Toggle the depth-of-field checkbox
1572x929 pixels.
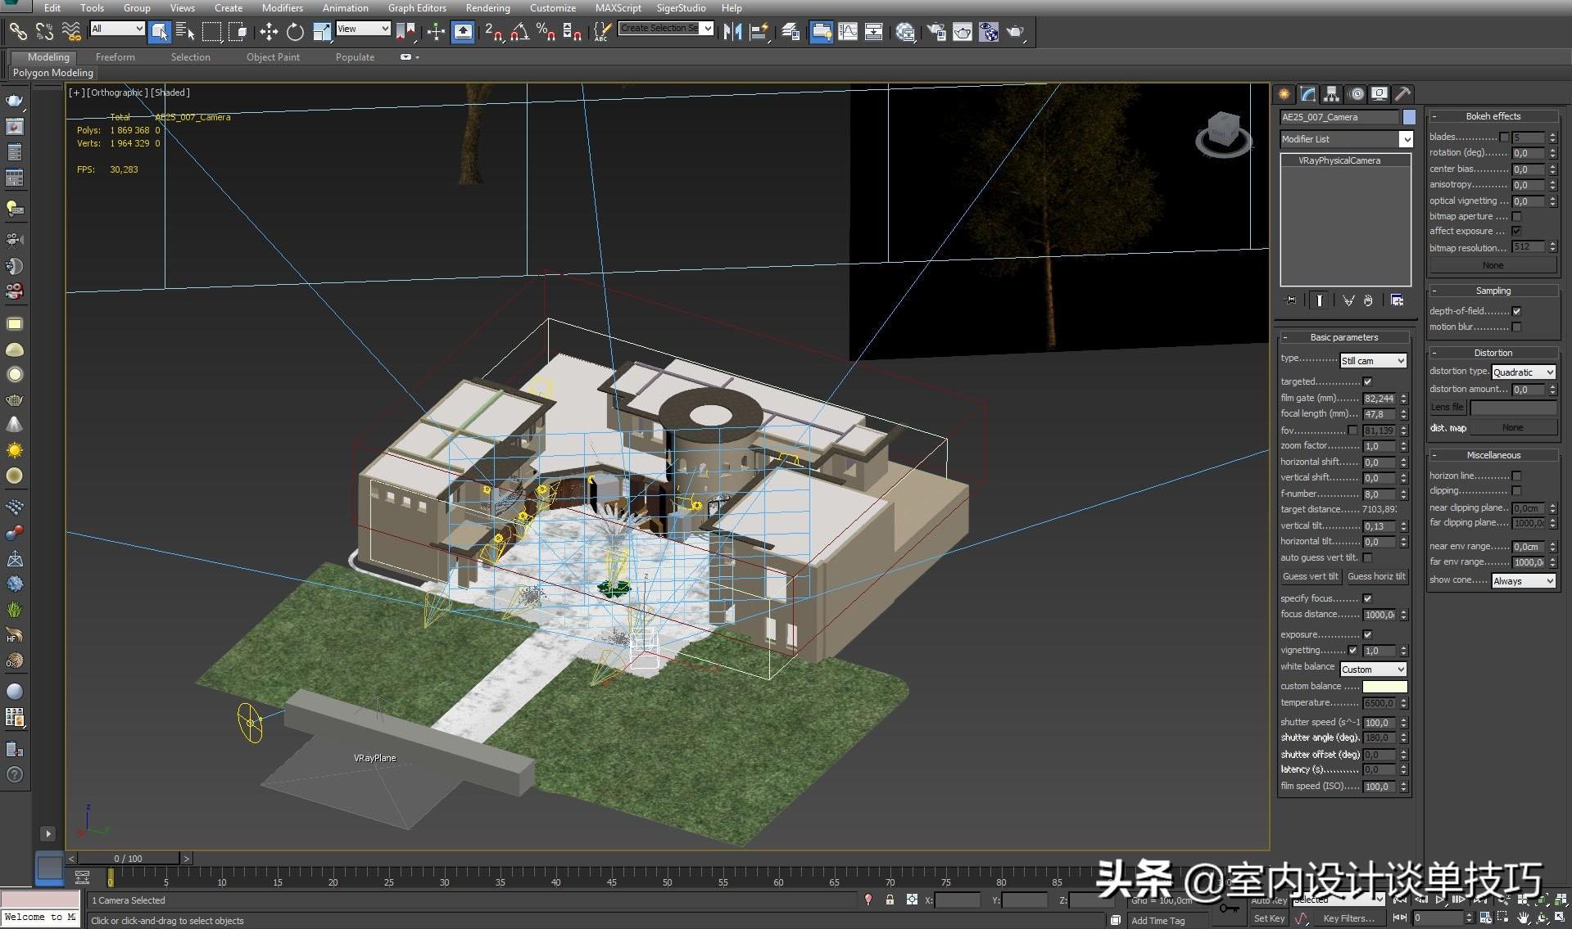1516,311
